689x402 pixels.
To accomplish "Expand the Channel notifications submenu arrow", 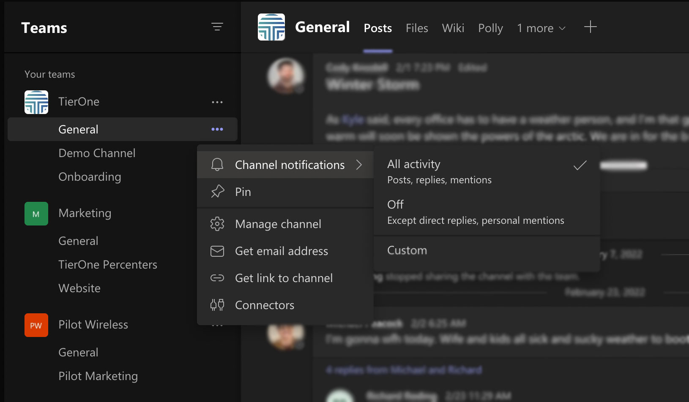I will pos(359,165).
